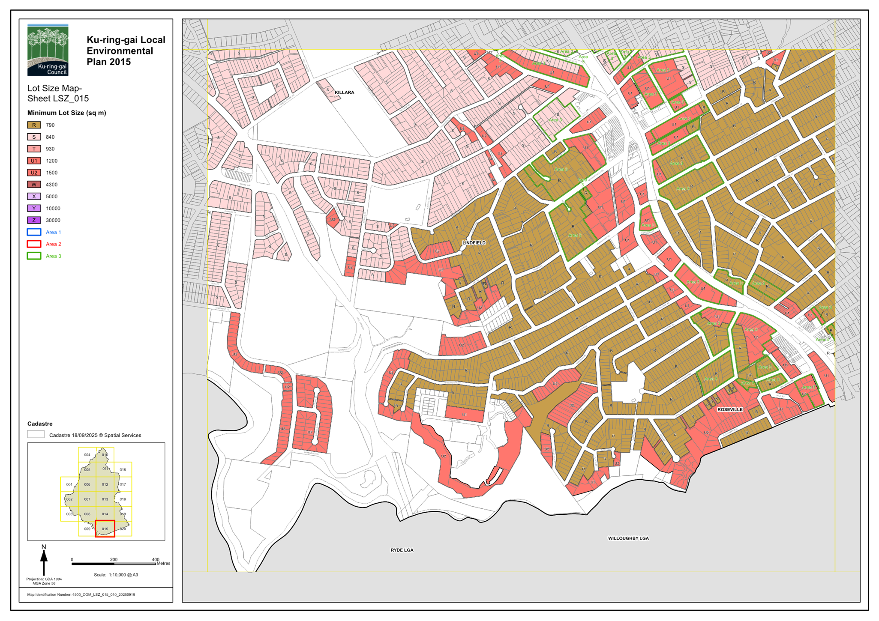Click the Ku-ring-gai Local Environmental Plan 2015 title
This screenshot has height=621, width=879.
(126, 51)
